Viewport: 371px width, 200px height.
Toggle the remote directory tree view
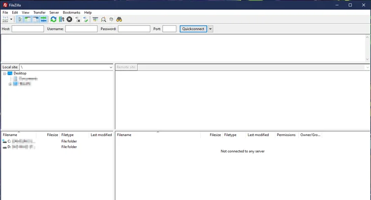pyautogui.click(x=36, y=19)
